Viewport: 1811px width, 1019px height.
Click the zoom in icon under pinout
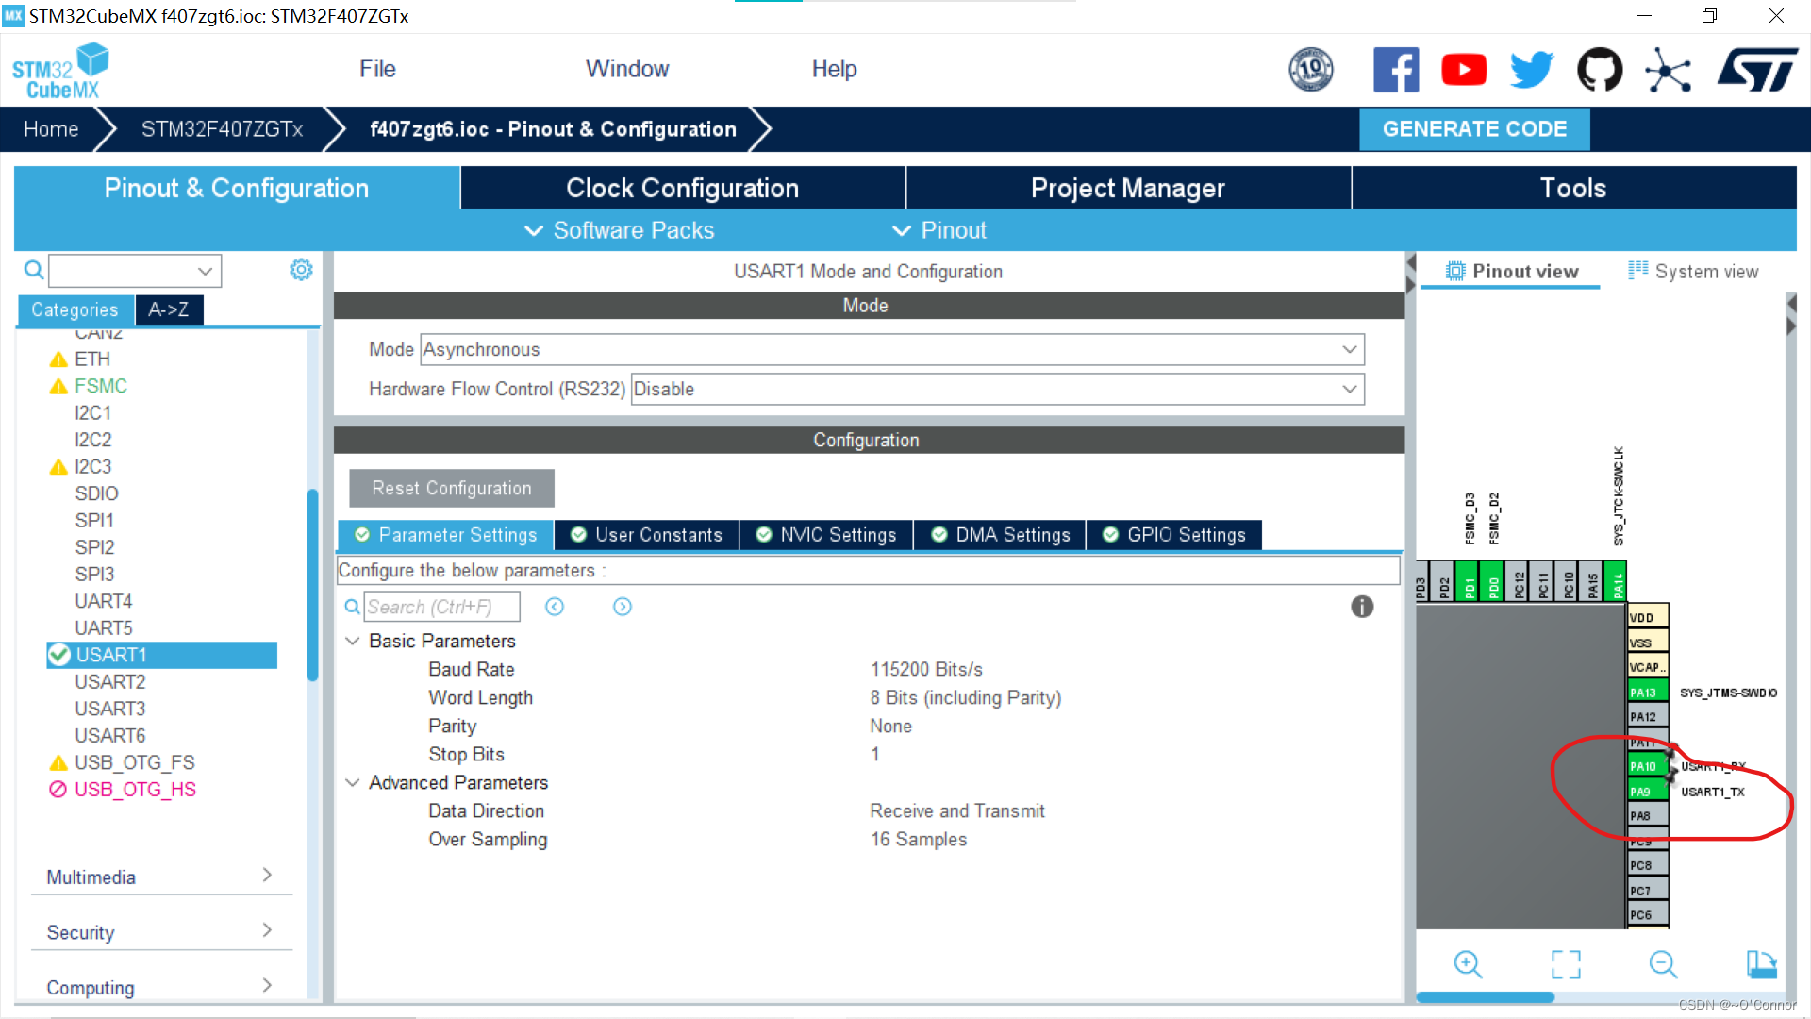pos(1468,964)
